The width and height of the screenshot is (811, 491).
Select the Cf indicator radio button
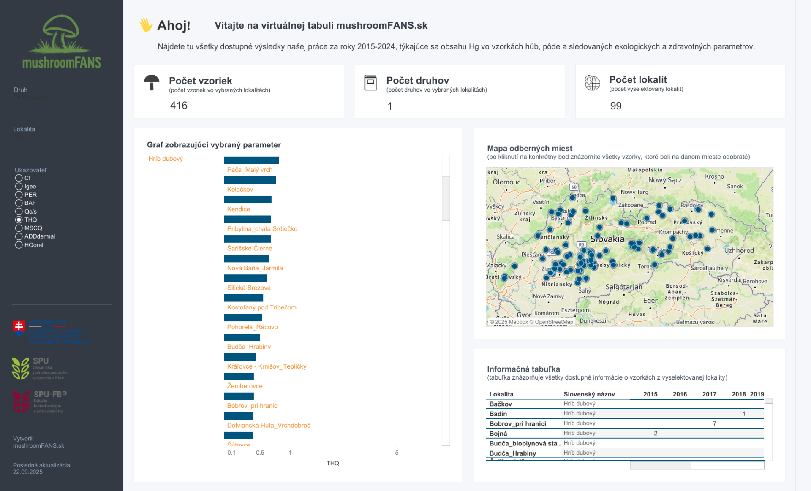click(19, 178)
